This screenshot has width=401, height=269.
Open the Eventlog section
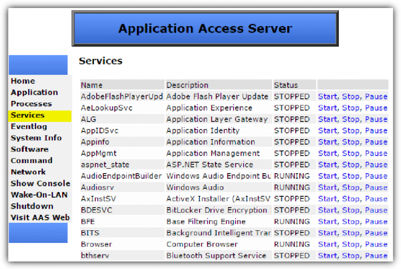(29, 126)
